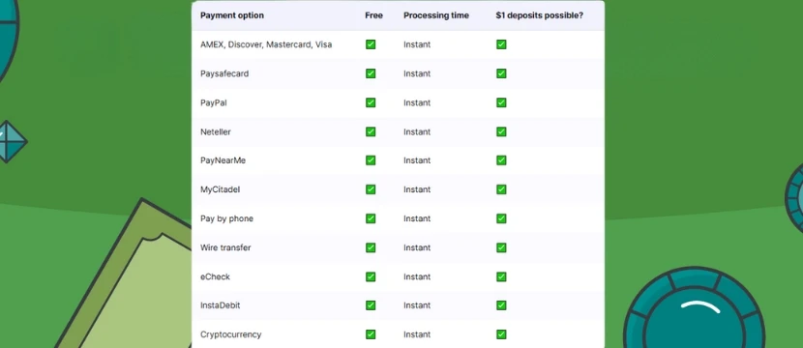Click the $1 deposit checkmark for Cryptocurrency
The image size is (803, 348).
[x=501, y=334]
